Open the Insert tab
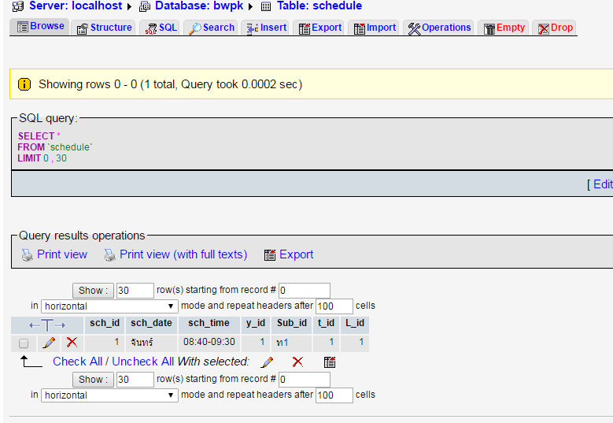The height and width of the screenshot is (423, 613). pyautogui.click(x=266, y=28)
